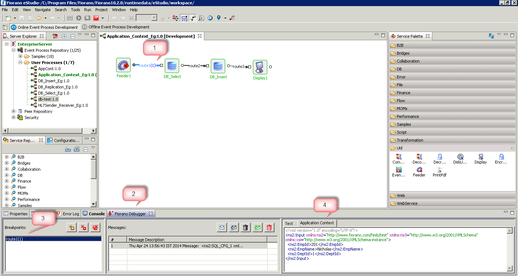The image size is (518, 276).
Task: Click the New wizard toolbar icon
Action: (x=8, y=18)
